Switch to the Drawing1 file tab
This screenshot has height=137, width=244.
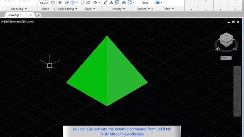coord(14,15)
